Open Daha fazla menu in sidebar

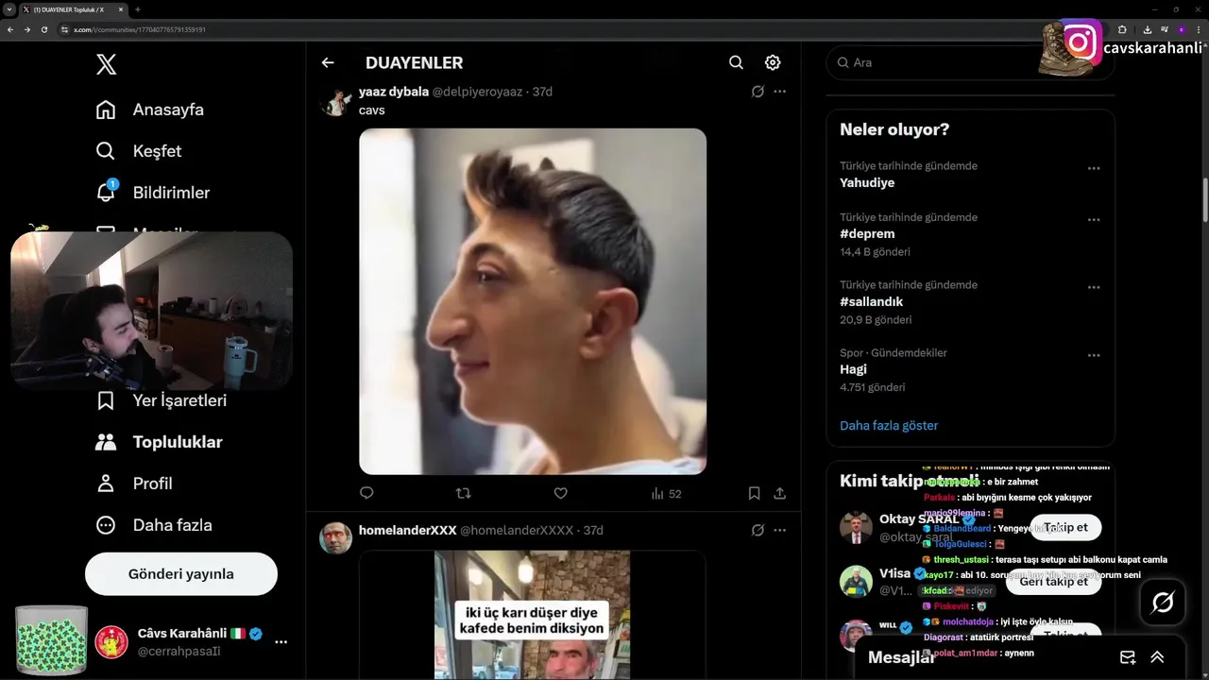click(154, 525)
